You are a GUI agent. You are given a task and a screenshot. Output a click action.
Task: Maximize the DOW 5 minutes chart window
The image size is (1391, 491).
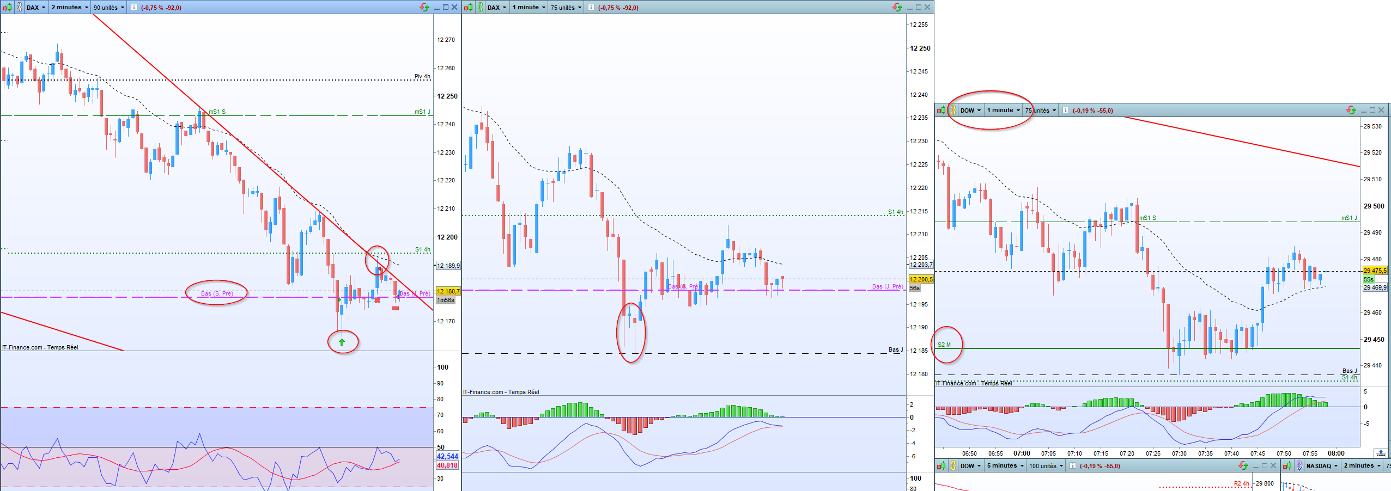point(1265,465)
